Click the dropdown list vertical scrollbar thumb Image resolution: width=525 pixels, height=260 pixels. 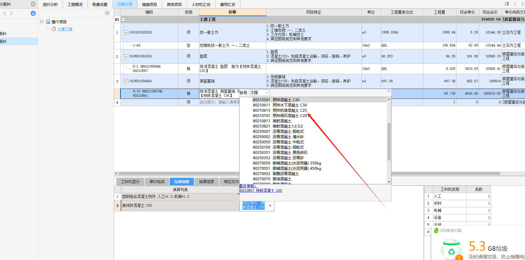pos(389,142)
